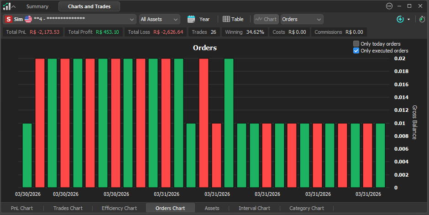Click the Chart view line icon

click(259, 19)
